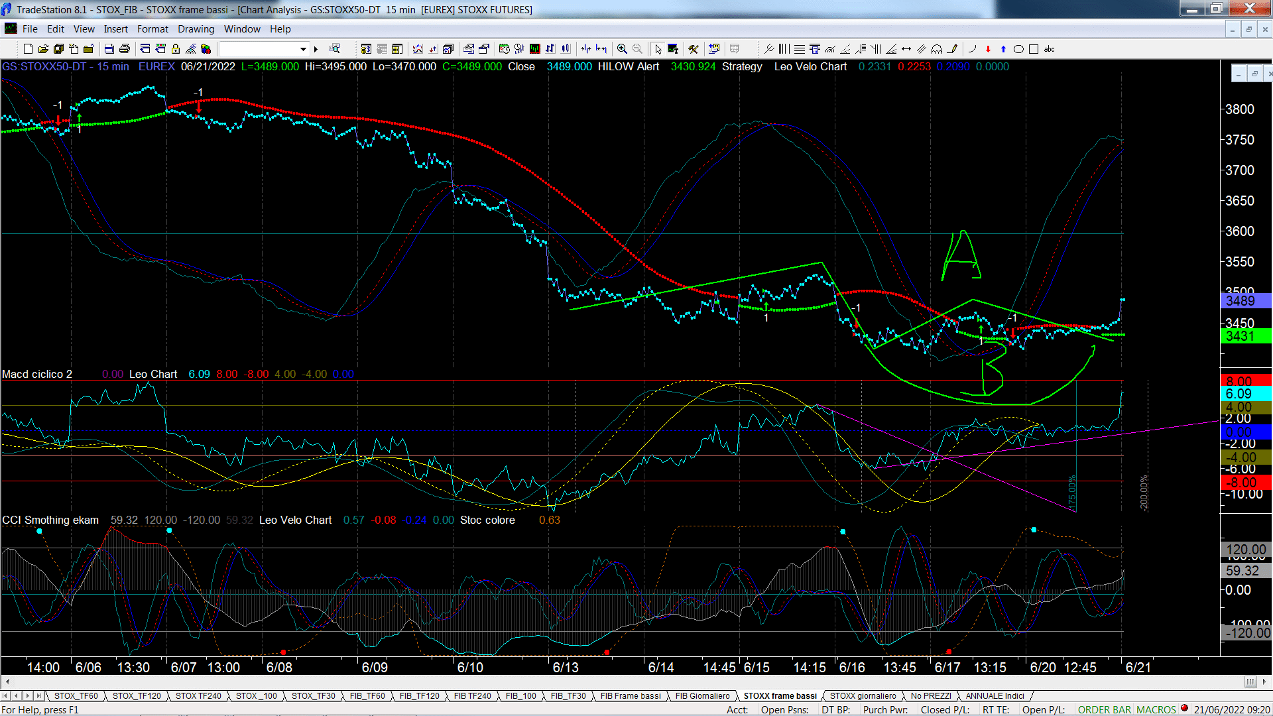
Task: Click the colored cubes icon
Action: click(206, 49)
